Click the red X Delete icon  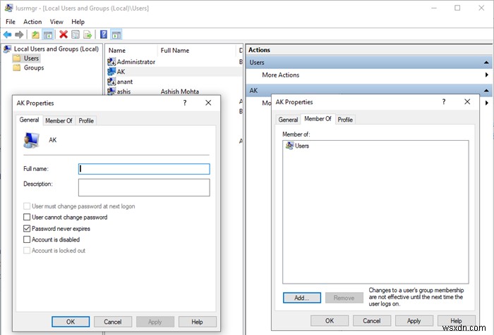(x=64, y=34)
